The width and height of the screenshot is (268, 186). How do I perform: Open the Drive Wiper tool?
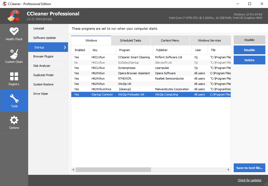[x=48, y=94]
